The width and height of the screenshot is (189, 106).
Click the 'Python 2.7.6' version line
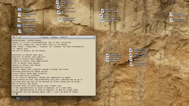(42, 42)
